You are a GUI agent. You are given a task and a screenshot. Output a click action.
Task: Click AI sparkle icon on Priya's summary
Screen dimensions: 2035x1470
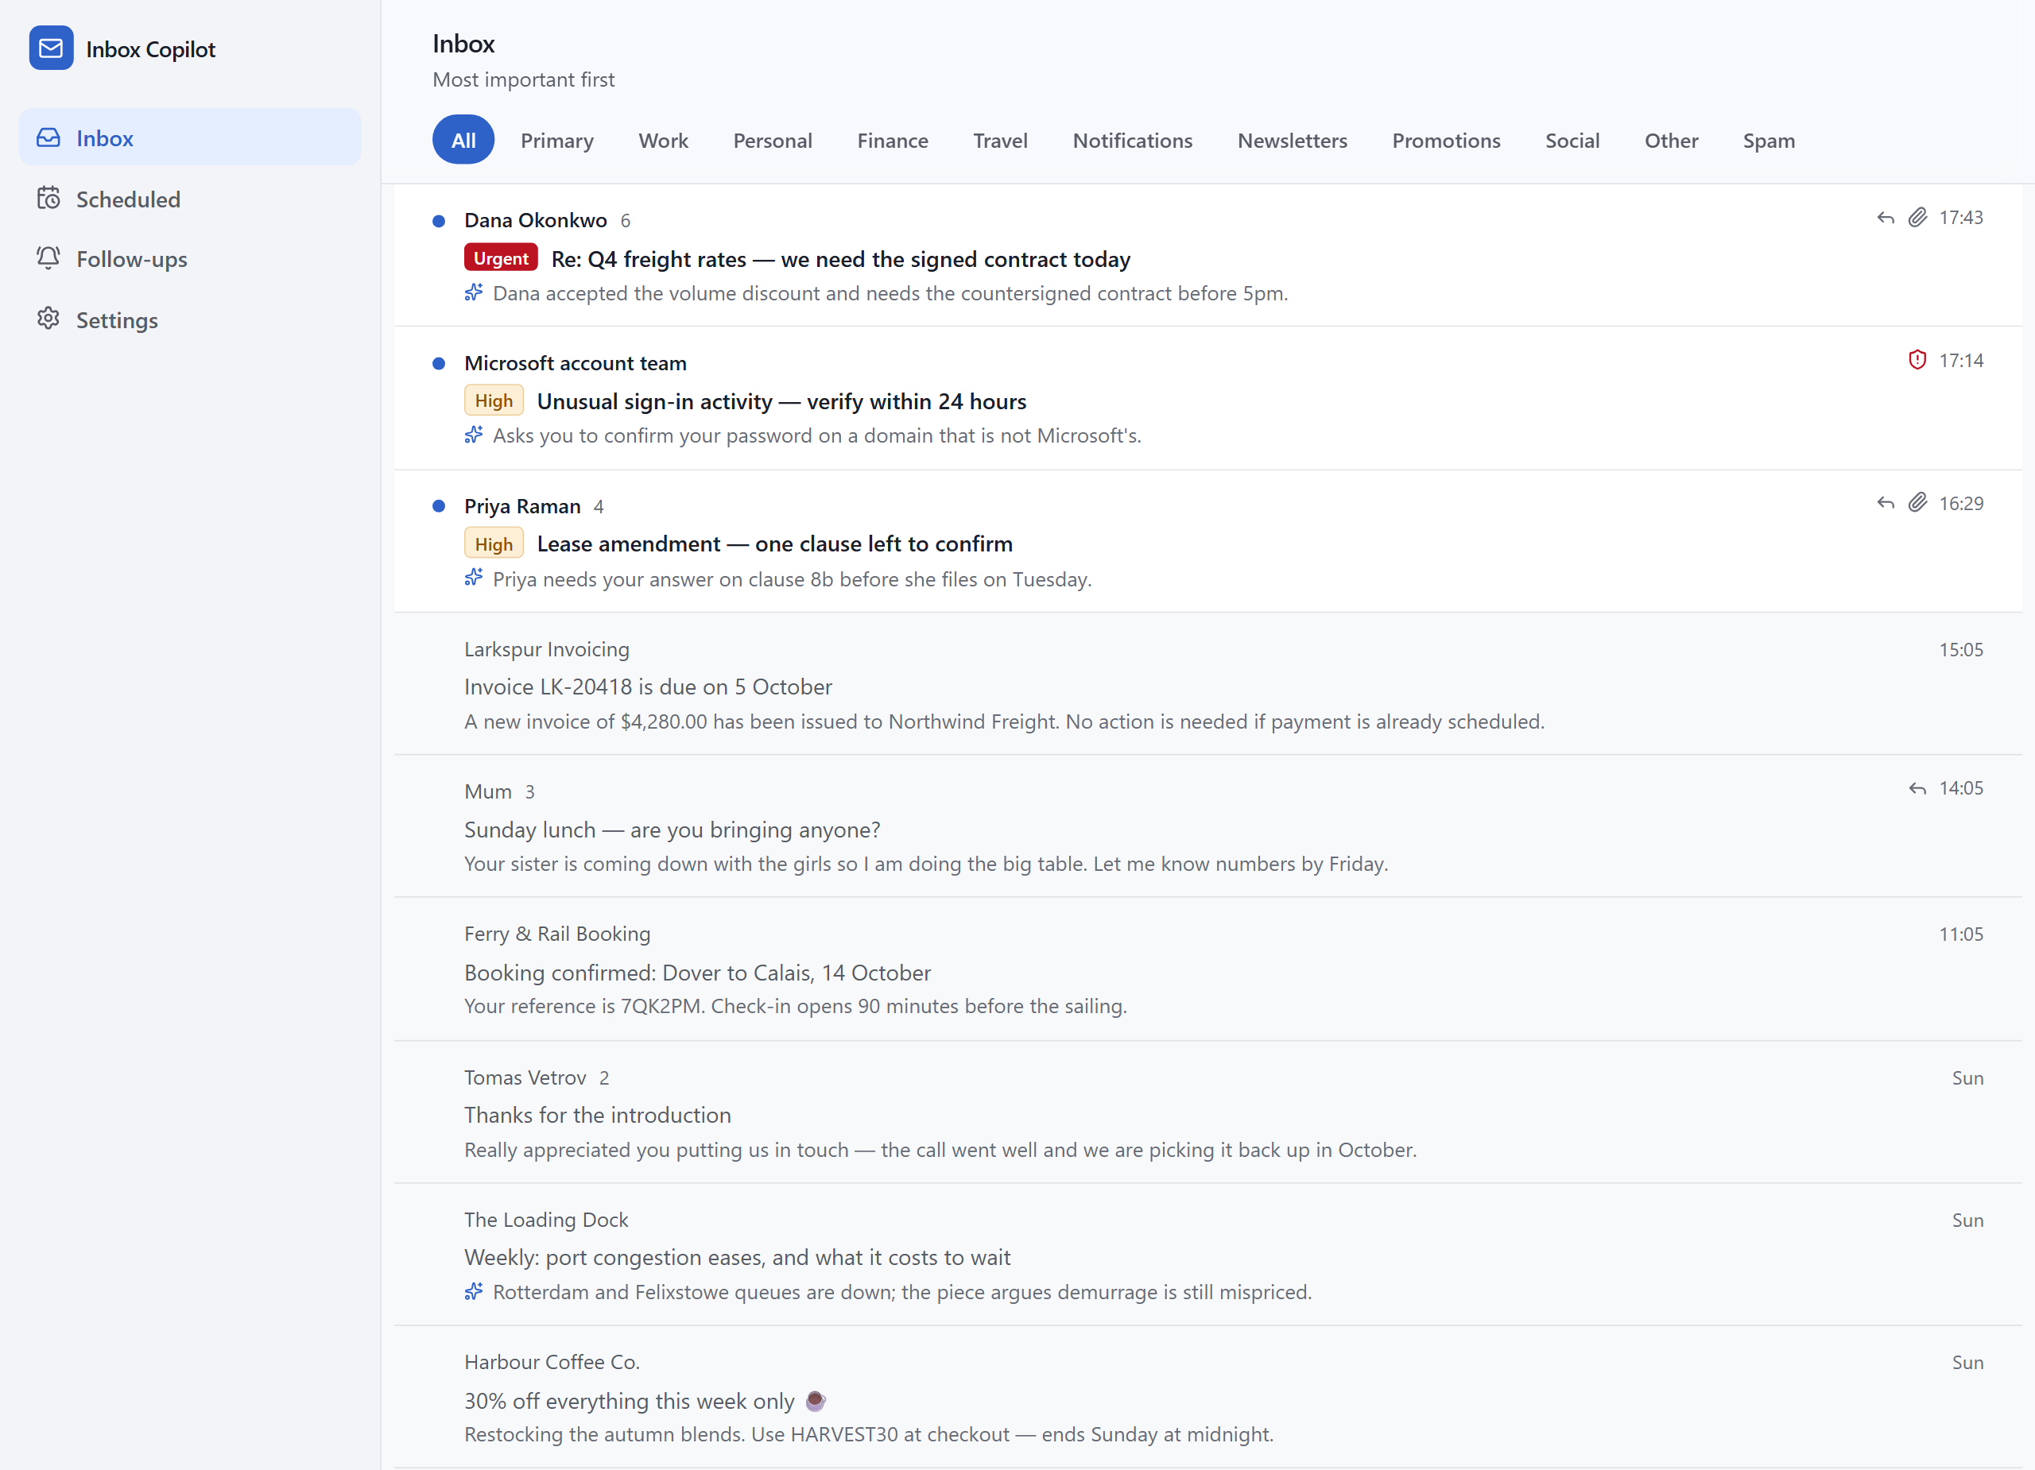tap(474, 578)
